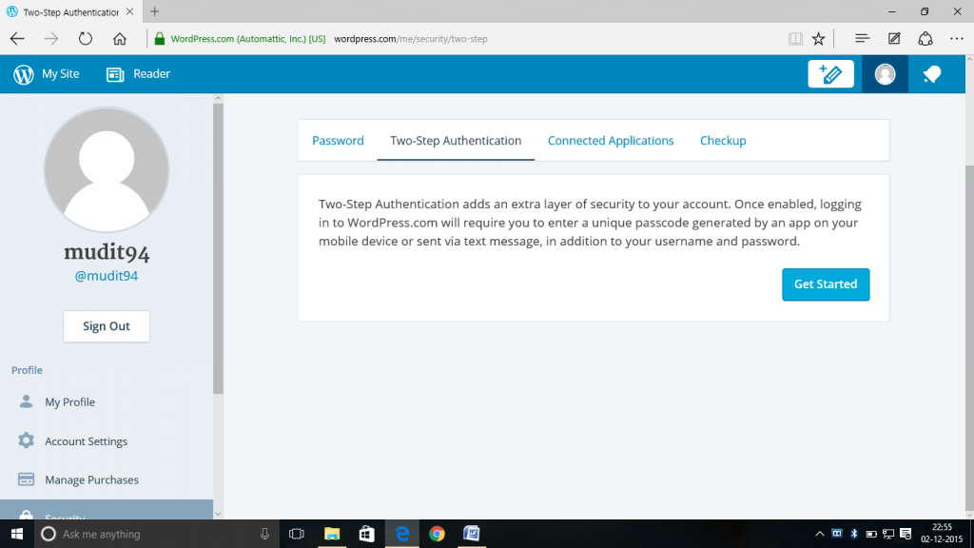
Task: Click the sidebar scroll-down arrow
Action: [218, 514]
